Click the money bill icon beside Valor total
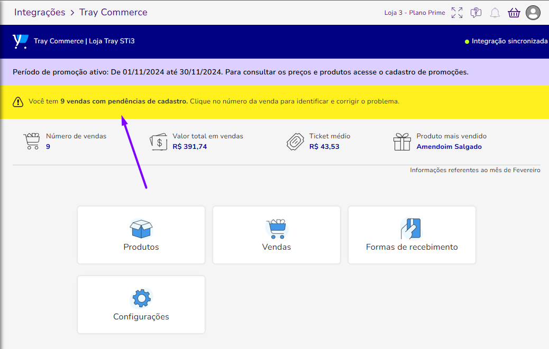Viewport: 549px width, 349px height. 159,142
